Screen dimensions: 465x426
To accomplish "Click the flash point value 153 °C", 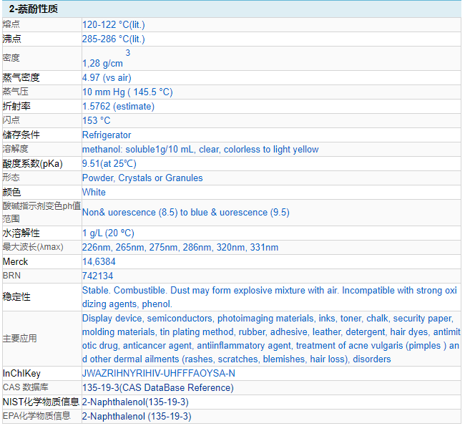I will coord(97,120).
